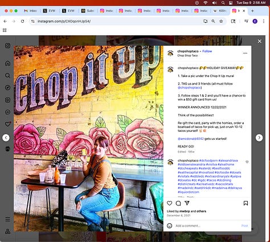The image size is (270, 242).
Task: Open Search in Instagram sidebar
Action: coord(7,75)
